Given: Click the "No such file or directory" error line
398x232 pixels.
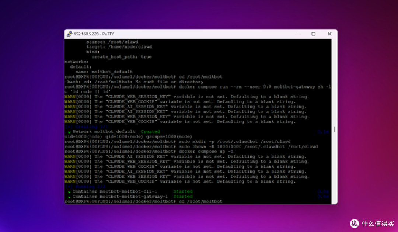Looking at the screenshot, I should 134,82.
